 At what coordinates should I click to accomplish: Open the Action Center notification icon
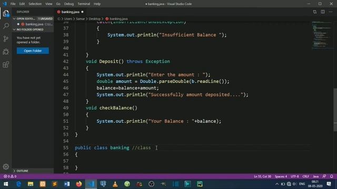point(329,184)
